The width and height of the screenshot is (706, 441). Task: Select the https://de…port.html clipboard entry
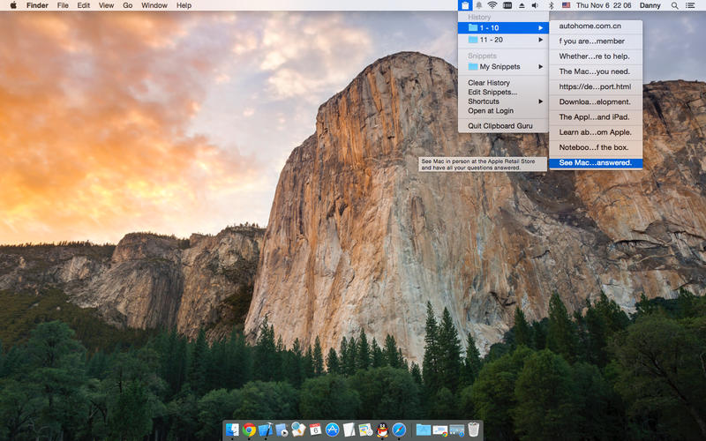coord(595,86)
